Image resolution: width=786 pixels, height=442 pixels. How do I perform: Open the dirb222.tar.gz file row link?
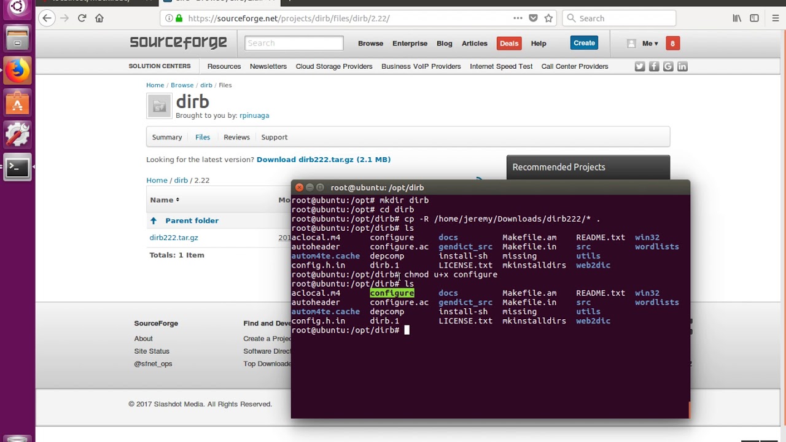coord(174,238)
